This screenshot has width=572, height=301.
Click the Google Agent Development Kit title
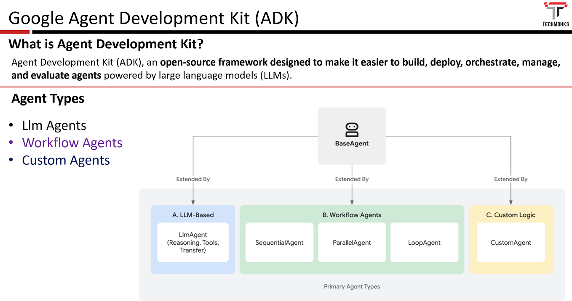tap(154, 18)
